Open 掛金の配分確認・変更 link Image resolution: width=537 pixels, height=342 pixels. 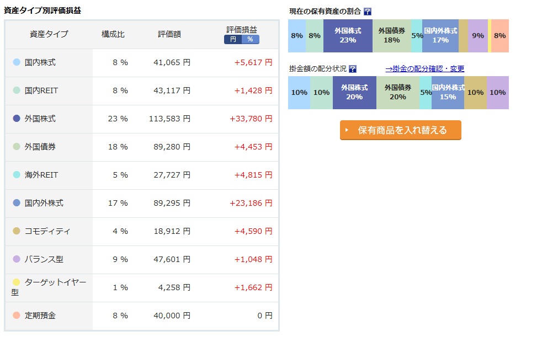pyautogui.click(x=424, y=69)
